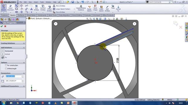Screen dimensions: 188x105
Task: Open Linear Sketch Pattern dropdown arrow
Action: tap(74, 9)
